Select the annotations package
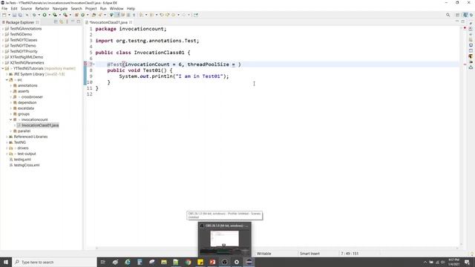Screen dimensions: 475x267 [x=27, y=86]
